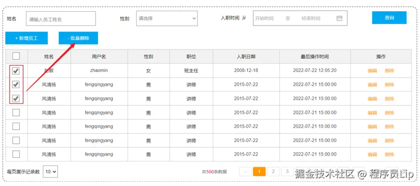Toggle the select-all checkbox in table header
The height and width of the screenshot is (186, 420).
tap(16, 56)
